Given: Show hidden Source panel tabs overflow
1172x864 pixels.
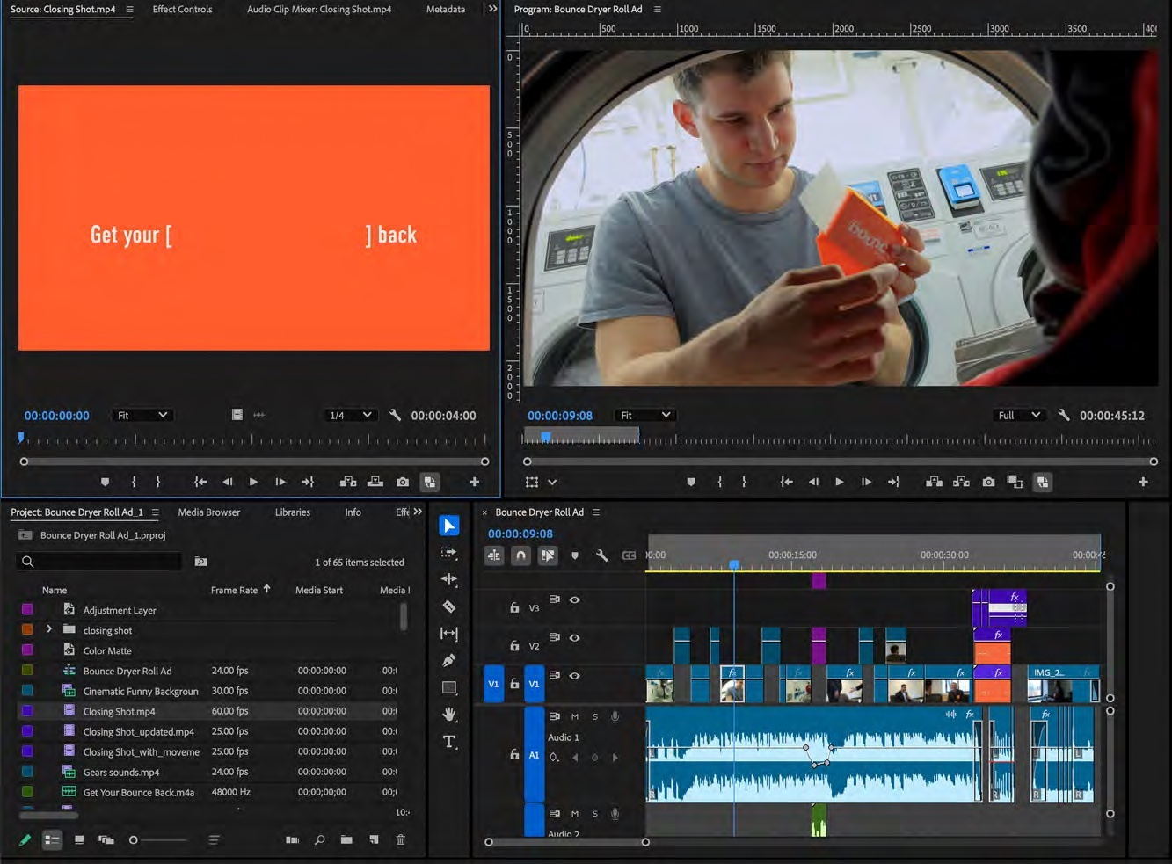Looking at the screenshot, I should 492,9.
